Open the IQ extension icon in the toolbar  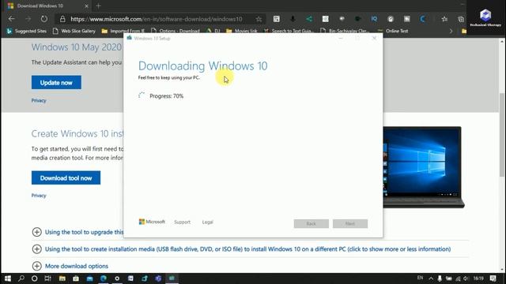pos(374,19)
